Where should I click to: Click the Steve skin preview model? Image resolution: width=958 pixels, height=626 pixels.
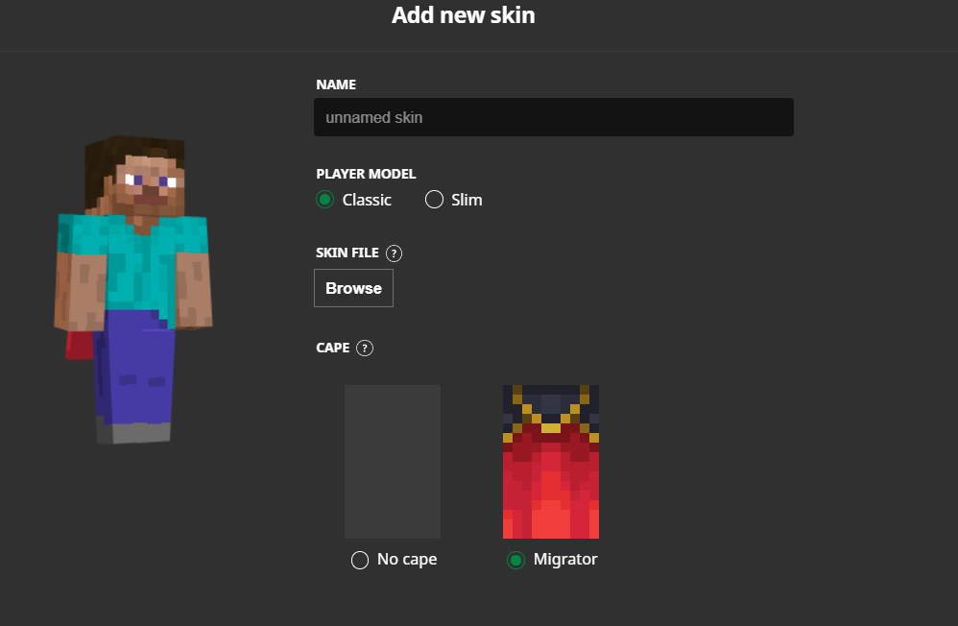[x=133, y=289]
